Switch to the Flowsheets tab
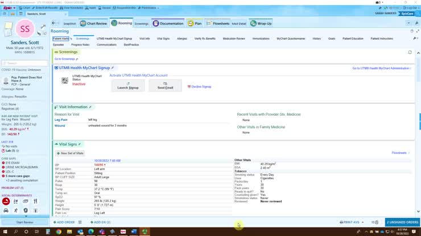 [x=217, y=23]
